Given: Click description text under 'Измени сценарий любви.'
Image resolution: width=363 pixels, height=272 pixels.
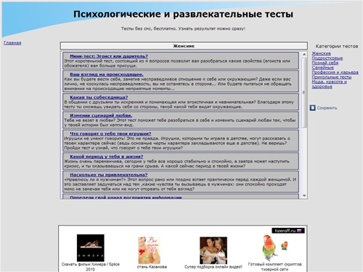Looking at the screenshot, I should click(x=180, y=123).
